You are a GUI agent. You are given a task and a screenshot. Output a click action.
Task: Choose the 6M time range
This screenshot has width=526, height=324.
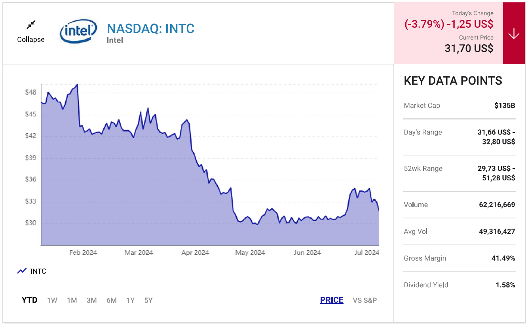click(112, 300)
